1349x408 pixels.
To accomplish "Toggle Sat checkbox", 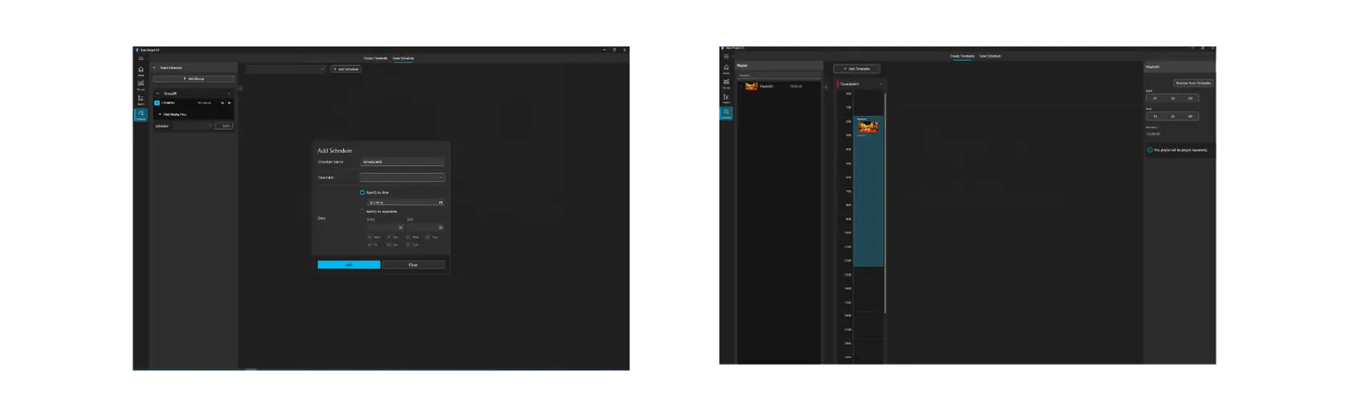I will (x=389, y=244).
